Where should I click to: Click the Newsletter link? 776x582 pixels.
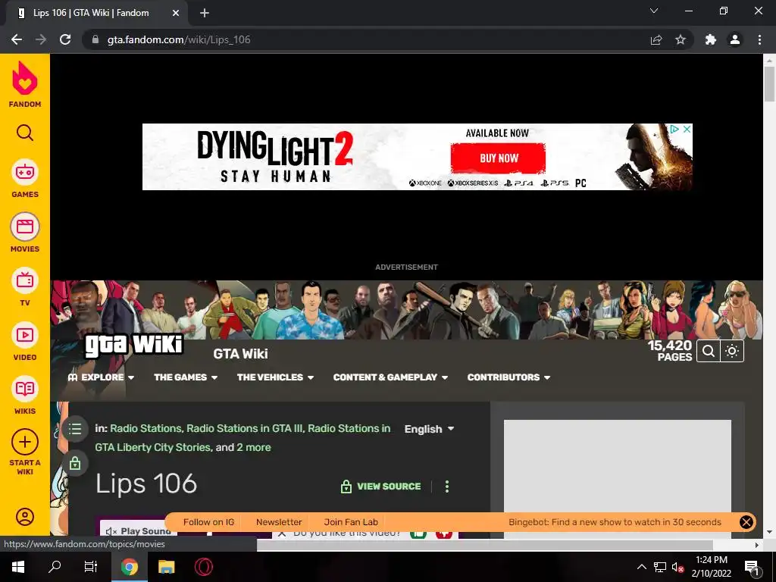pyautogui.click(x=279, y=522)
